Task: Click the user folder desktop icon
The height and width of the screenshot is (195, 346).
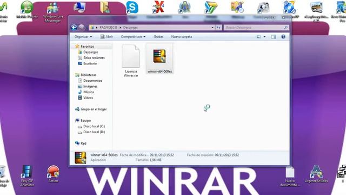Action: tap(105, 7)
